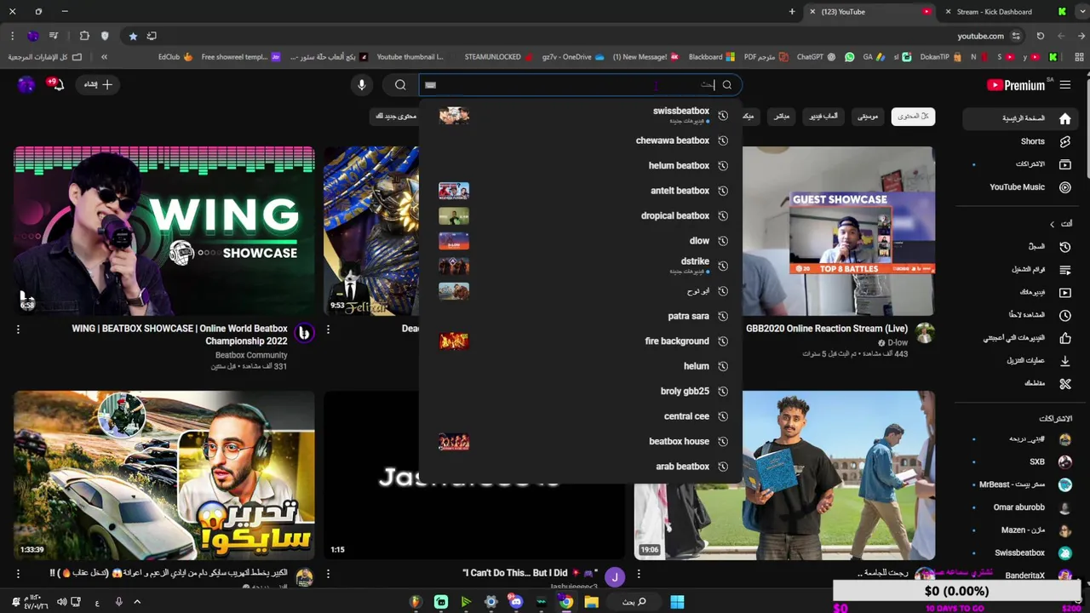Choose the dlow search suggestion

[581, 241]
